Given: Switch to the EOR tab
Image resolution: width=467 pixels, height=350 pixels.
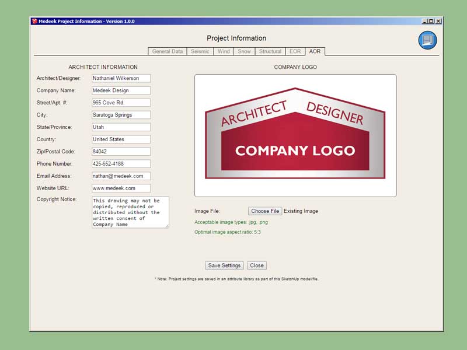Looking at the screenshot, I should (295, 51).
